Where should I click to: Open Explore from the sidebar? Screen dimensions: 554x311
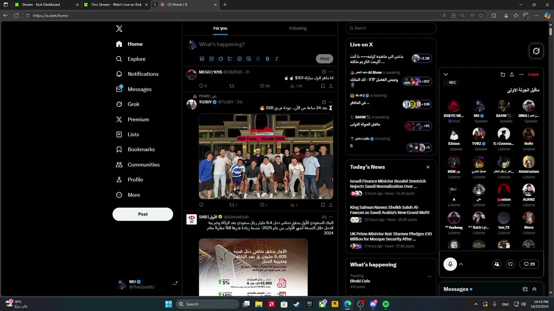coord(131,59)
